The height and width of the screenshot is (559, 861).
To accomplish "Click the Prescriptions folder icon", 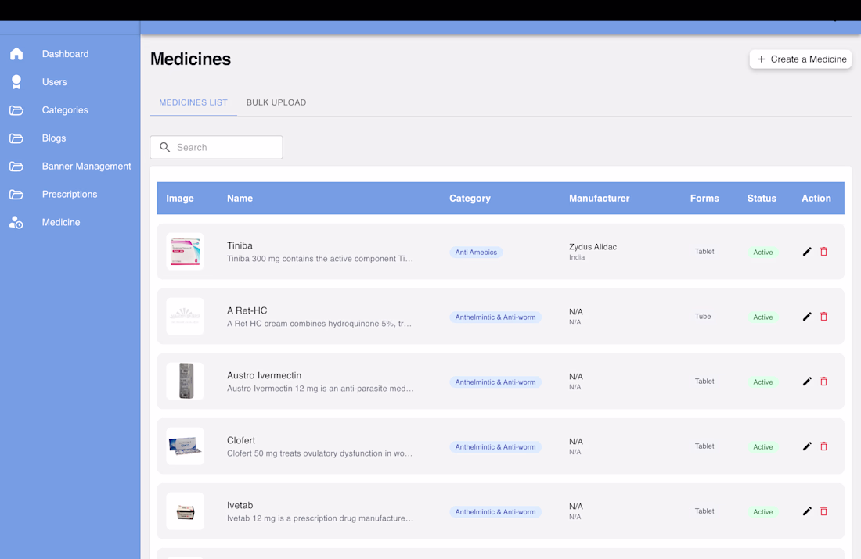I will (16, 194).
